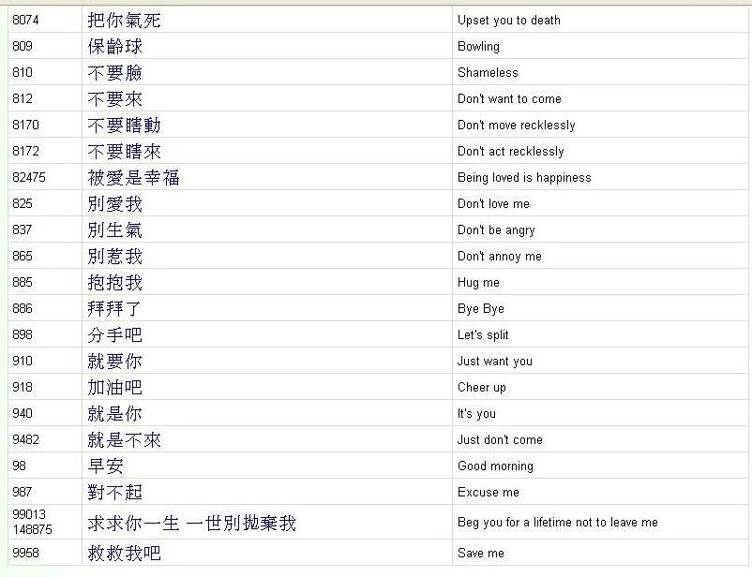This screenshot has width=752, height=577.
Task: Click the translation 'Don't love me'
Action: 493,203
